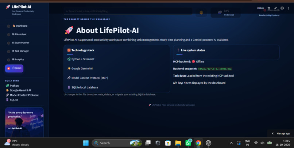Select the AI Assistant radio option
The image size is (294, 148).
[9, 35]
